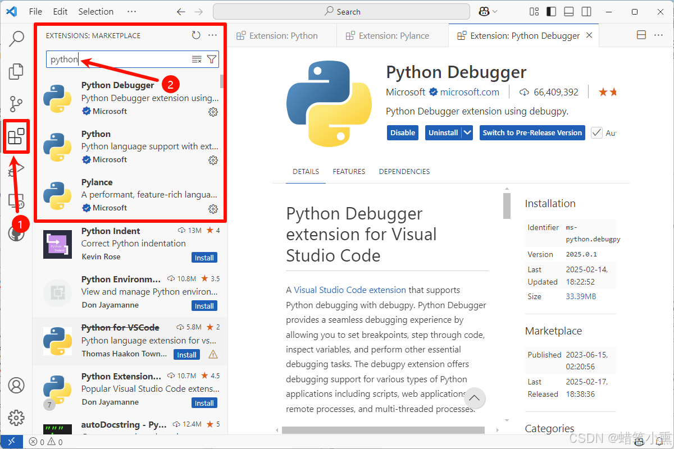The image size is (674, 449).
Task: Open the File menu
Action: [x=35, y=11]
